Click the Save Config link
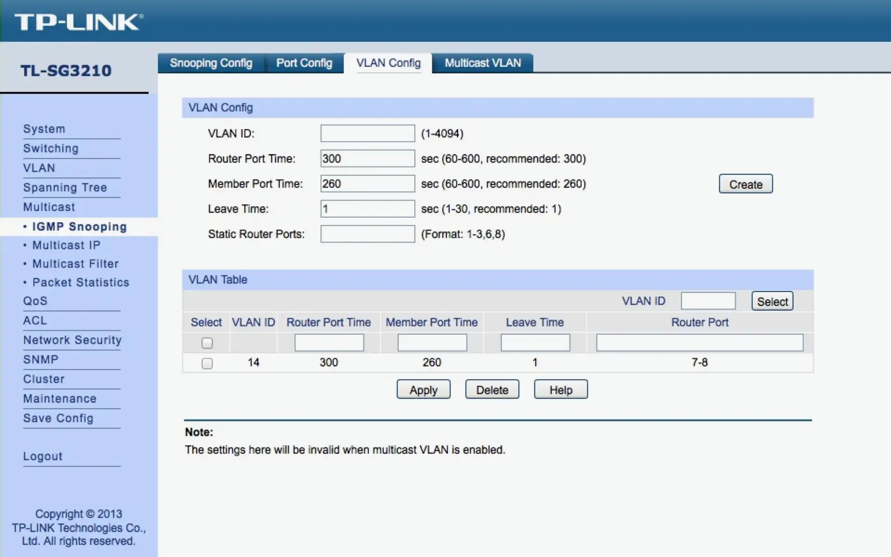891x557 pixels. (x=58, y=418)
